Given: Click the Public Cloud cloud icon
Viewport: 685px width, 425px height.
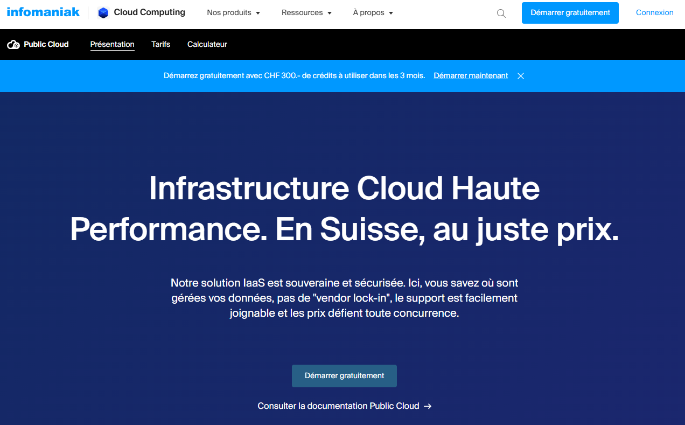Looking at the screenshot, I should (13, 45).
